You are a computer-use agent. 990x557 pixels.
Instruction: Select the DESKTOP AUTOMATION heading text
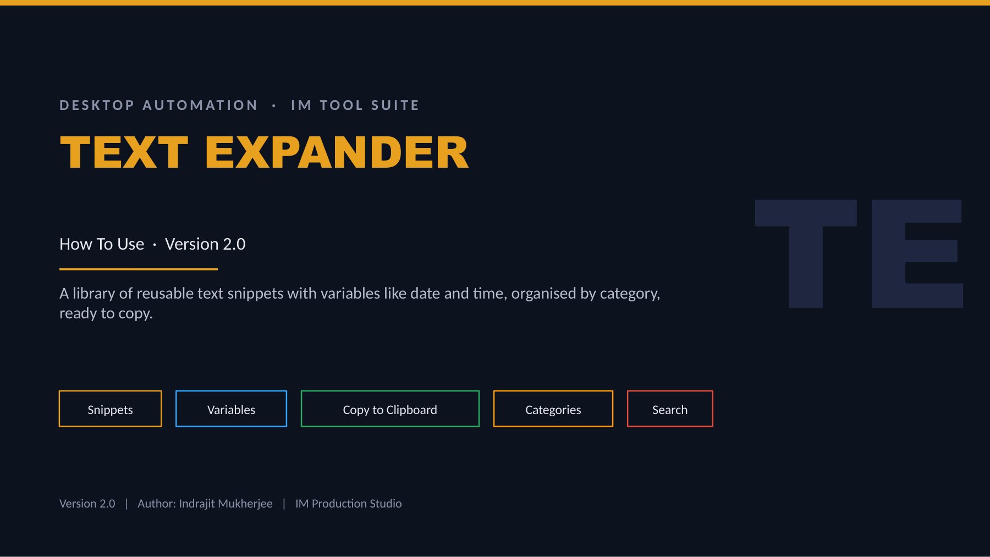tap(158, 105)
